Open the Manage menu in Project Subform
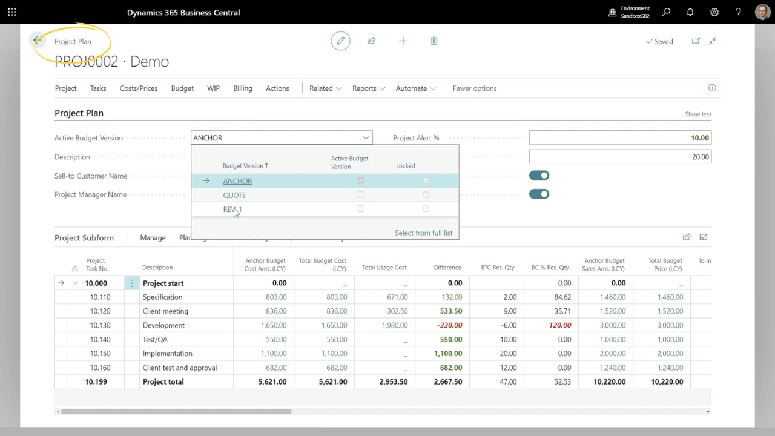This screenshot has width=775, height=436. coord(153,238)
